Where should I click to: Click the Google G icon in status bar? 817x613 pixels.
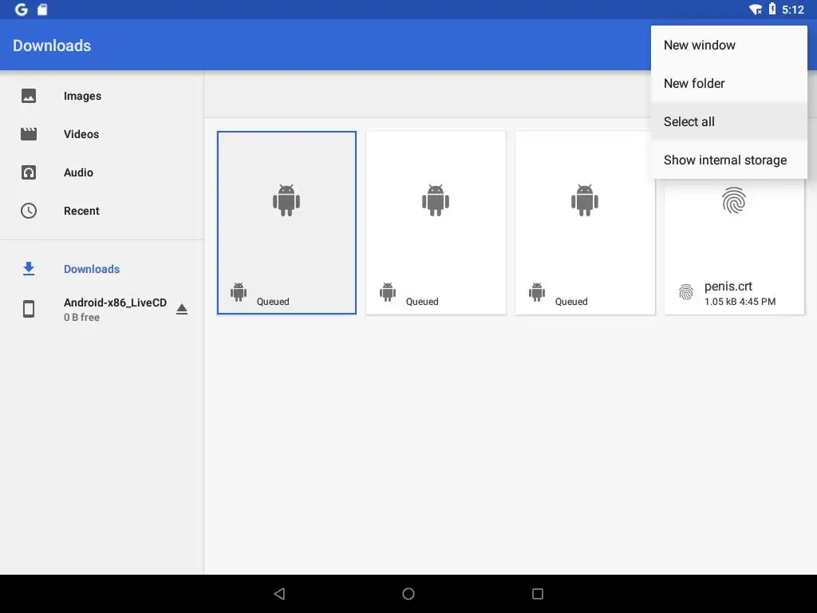coord(22,10)
